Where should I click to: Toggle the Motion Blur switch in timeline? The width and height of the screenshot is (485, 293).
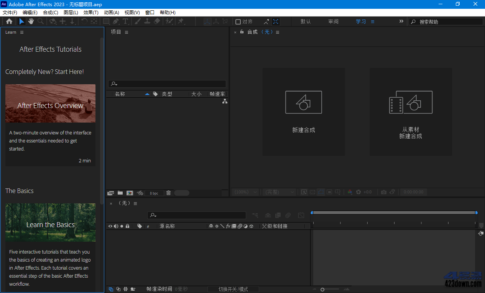[133, 289]
